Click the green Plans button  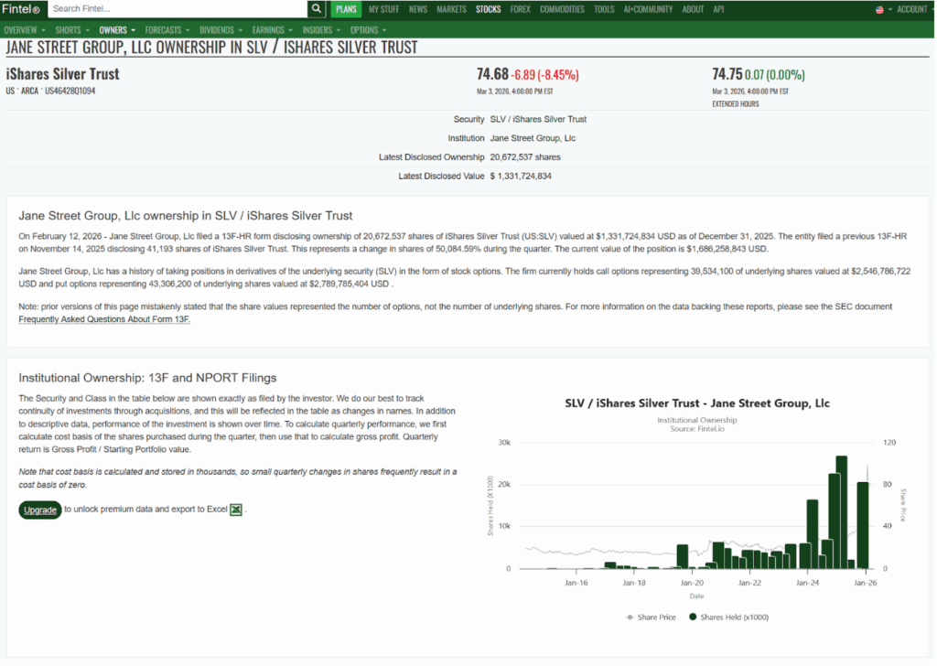click(x=346, y=9)
